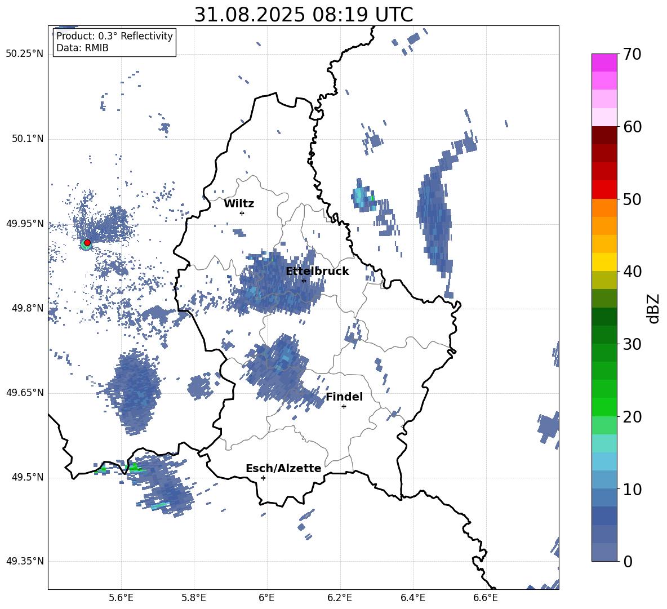Viewport: 667px width, 609px height.
Task: Click the Findel station label
Action: click(x=344, y=397)
